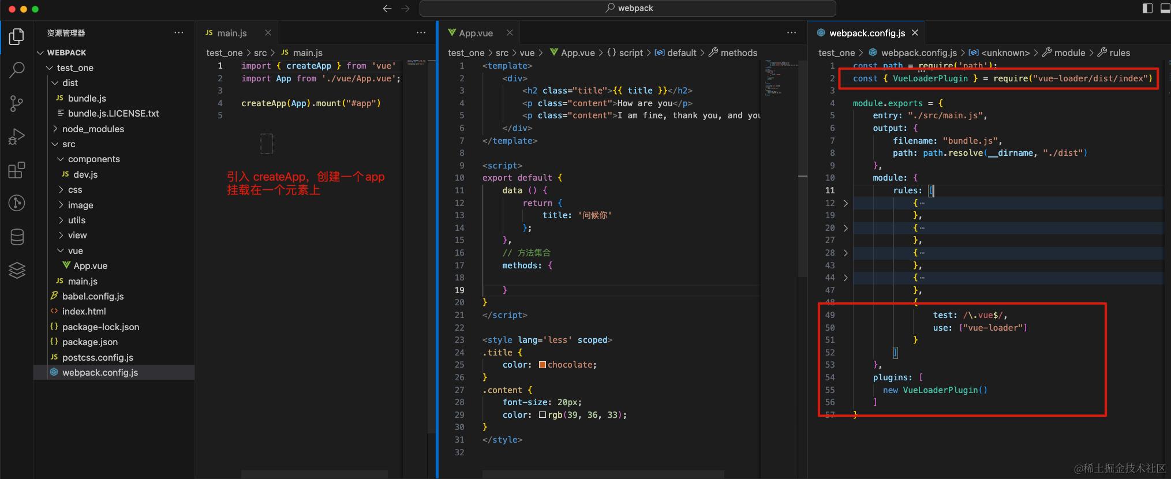Open package.json from the file tree
This screenshot has height=479, width=1171.
89,342
